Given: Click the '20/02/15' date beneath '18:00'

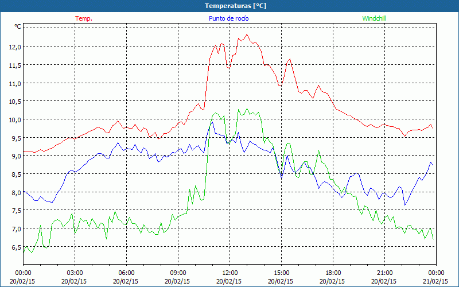Looking at the screenshot, I should [x=332, y=281].
